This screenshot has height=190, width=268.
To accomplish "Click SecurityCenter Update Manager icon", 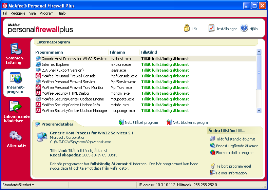I will [38, 111].
